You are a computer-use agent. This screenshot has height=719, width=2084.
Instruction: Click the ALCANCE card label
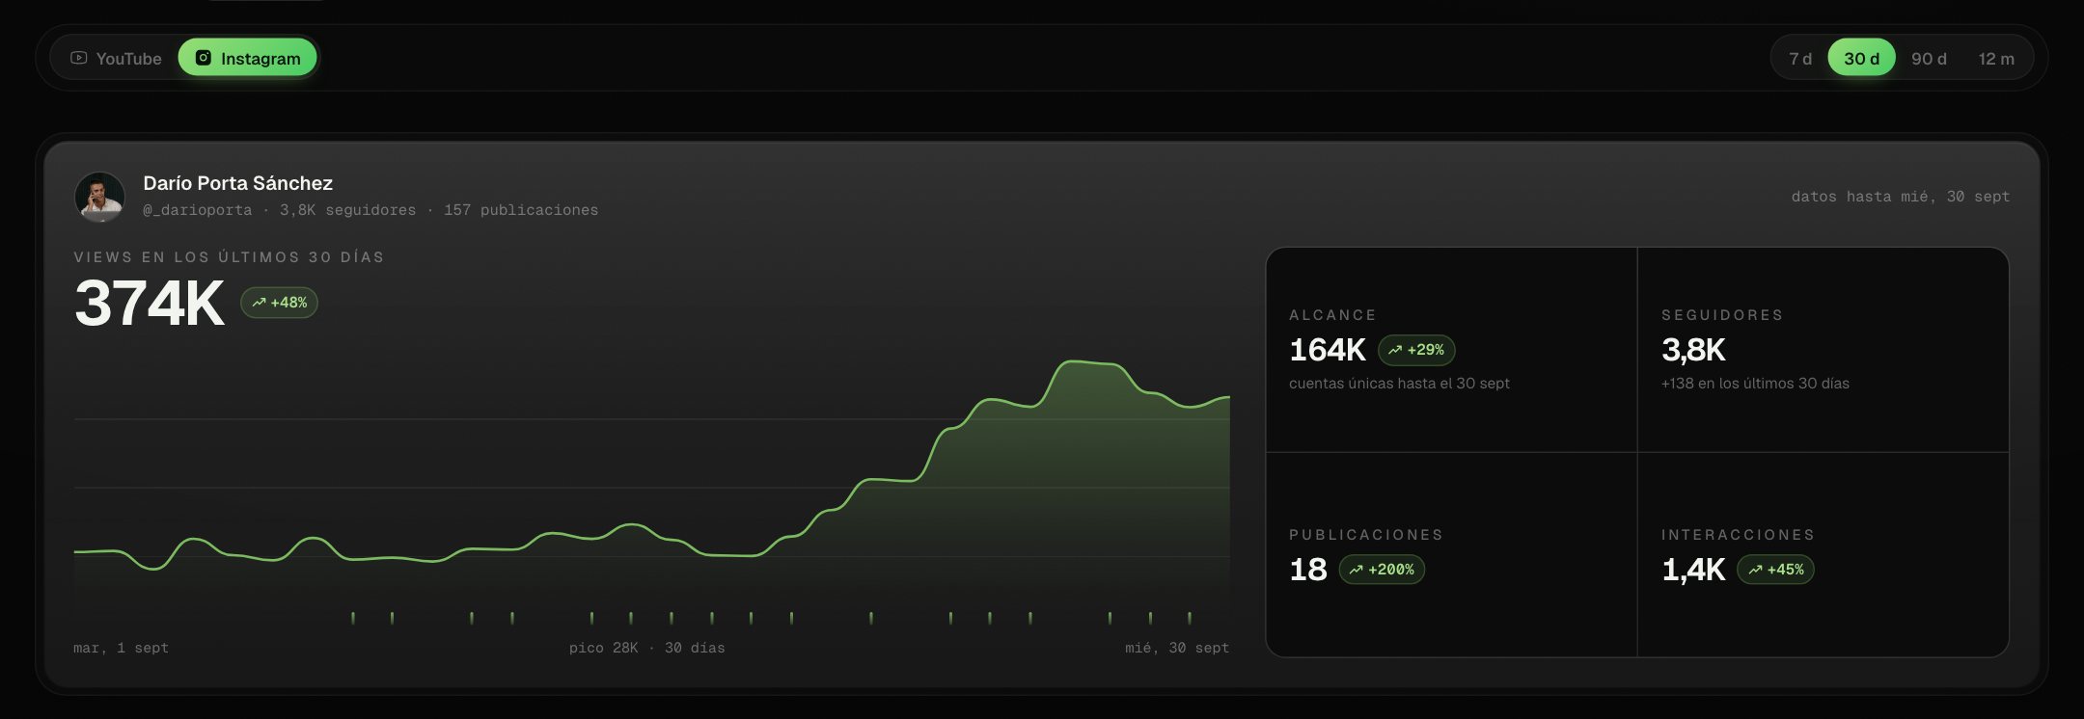click(x=1333, y=315)
